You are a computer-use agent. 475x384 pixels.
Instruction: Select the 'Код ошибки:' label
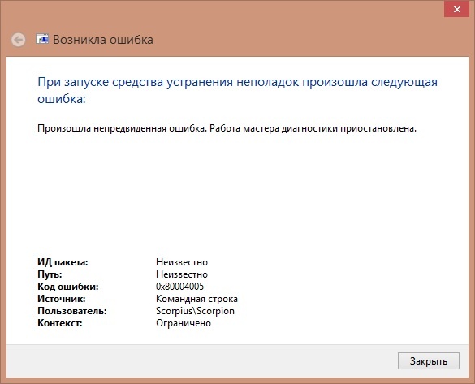pos(68,287)
